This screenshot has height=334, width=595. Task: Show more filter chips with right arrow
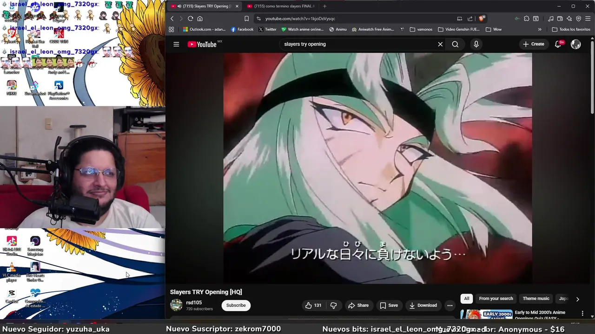(577, 299)
